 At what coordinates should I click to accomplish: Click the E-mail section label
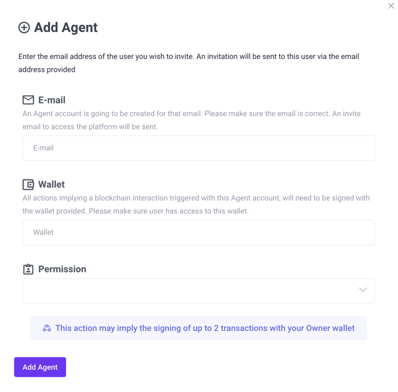51,100
